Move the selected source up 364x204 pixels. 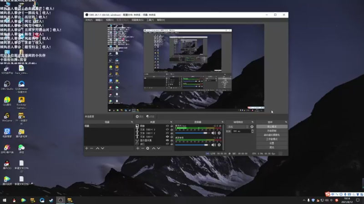pos(154,148)
